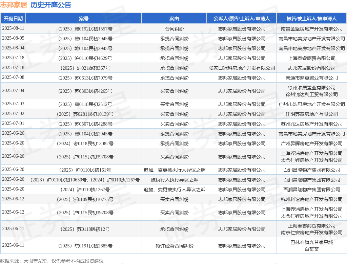
Task: Click defendant 南京仁安房地产开发有限公司
Action: pos(312,233)
